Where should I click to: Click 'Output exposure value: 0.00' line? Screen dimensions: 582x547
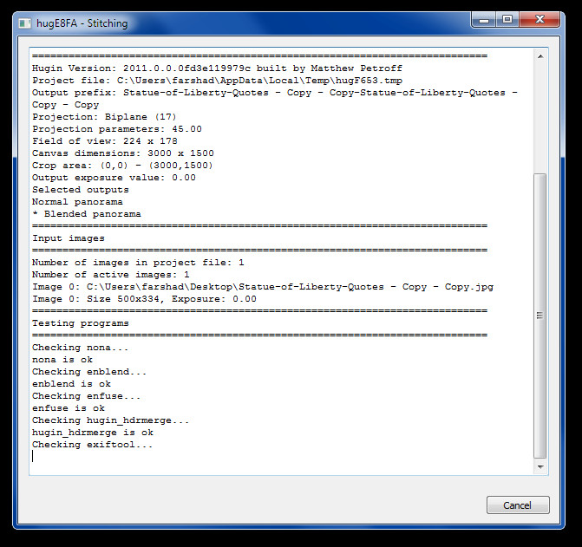pos(114,178)
